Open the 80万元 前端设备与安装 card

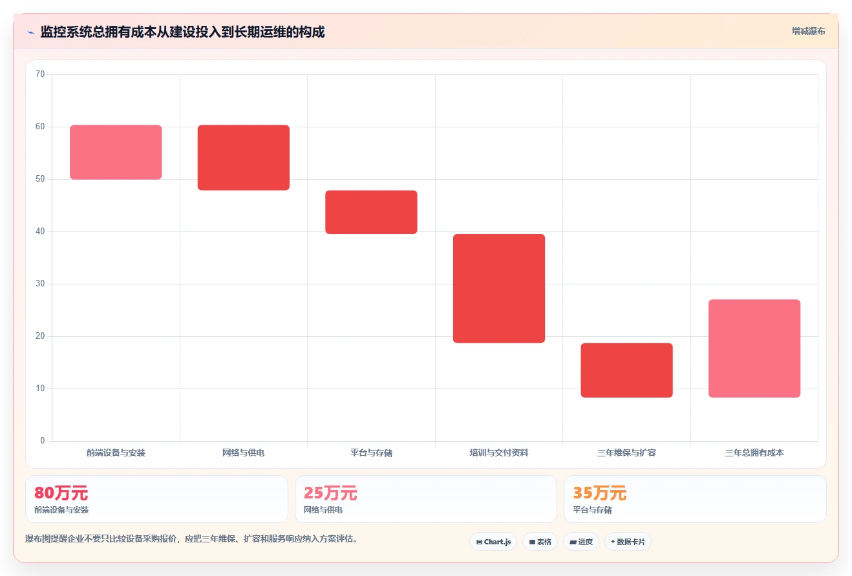(156, 499)
